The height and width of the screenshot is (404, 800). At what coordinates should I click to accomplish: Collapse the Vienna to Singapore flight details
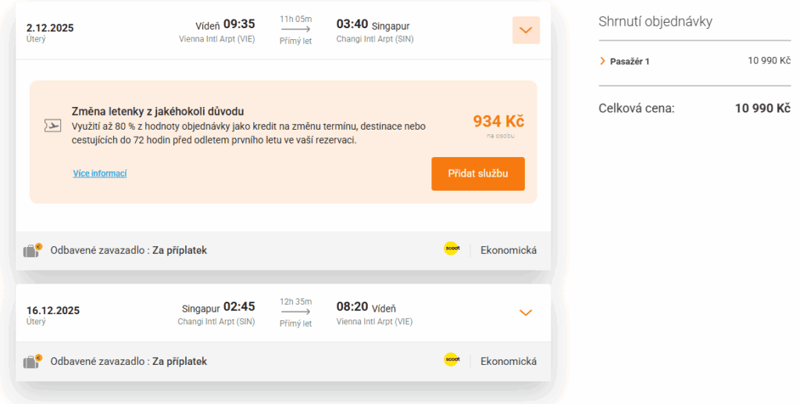(x=526, y=30)
